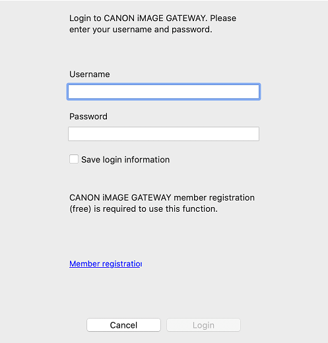Click the word 'Please' in the top instruction
This screenshot has height=343, width=328.
(223, 18)
